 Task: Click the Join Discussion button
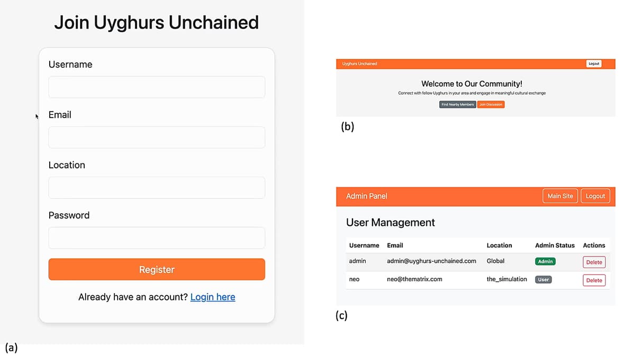[x=491, y=104]
